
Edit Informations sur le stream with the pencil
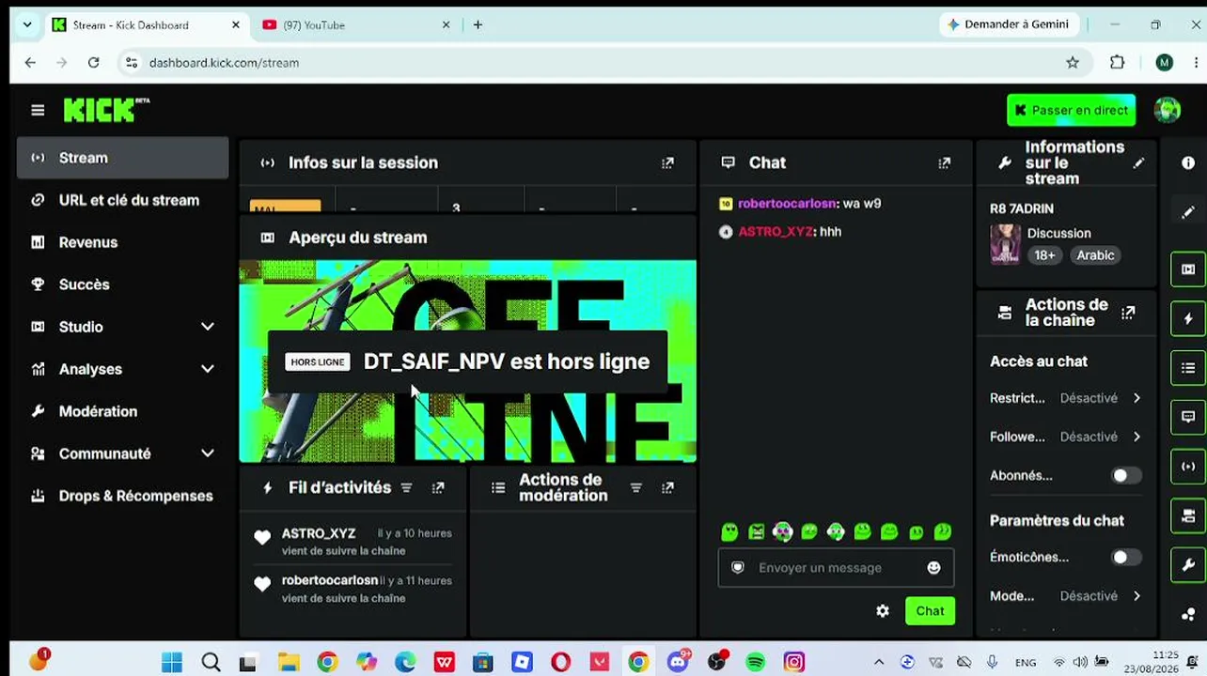(1138, 162)
